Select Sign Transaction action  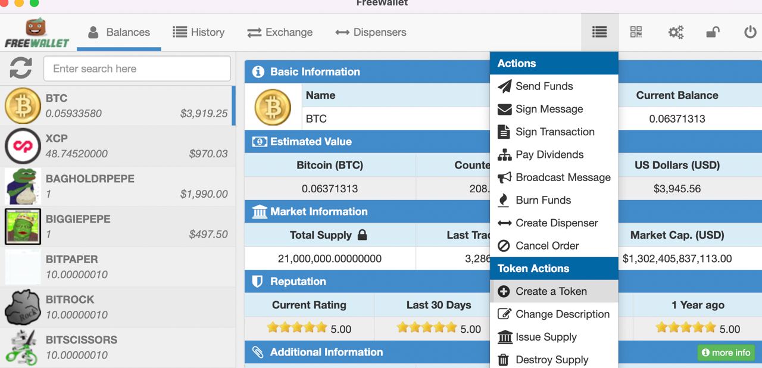(554, 132)
